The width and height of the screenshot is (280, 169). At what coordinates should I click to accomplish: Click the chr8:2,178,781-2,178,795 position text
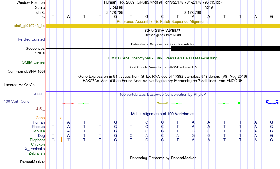click(x=193, y=2)
